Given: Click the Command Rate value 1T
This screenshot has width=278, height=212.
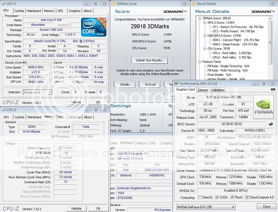Looking at the screenshot, I should point(66,182).
